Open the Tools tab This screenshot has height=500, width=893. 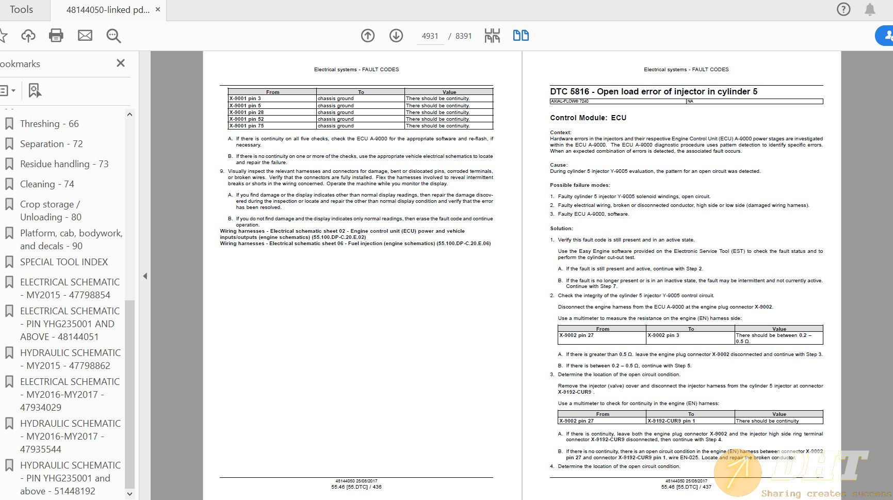pos(21,10)
